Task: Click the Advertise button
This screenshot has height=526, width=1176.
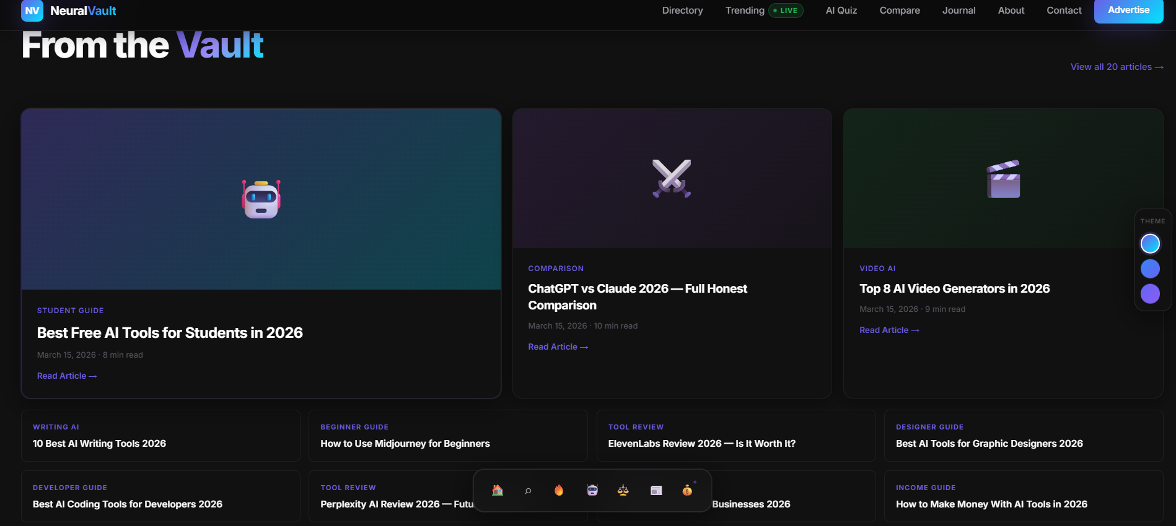Action: 1128,11
